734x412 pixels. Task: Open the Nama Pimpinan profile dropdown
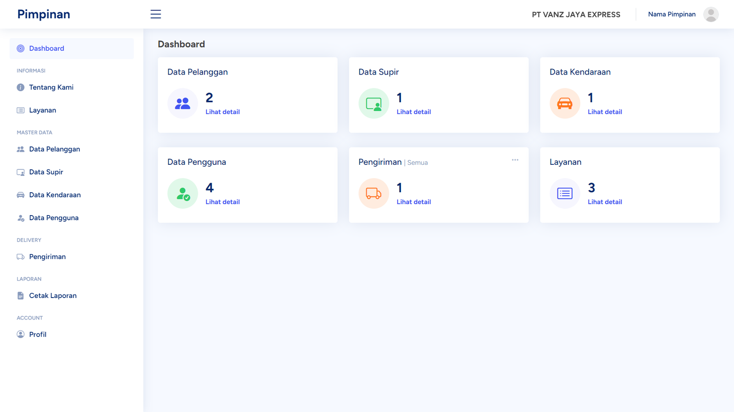672,14
